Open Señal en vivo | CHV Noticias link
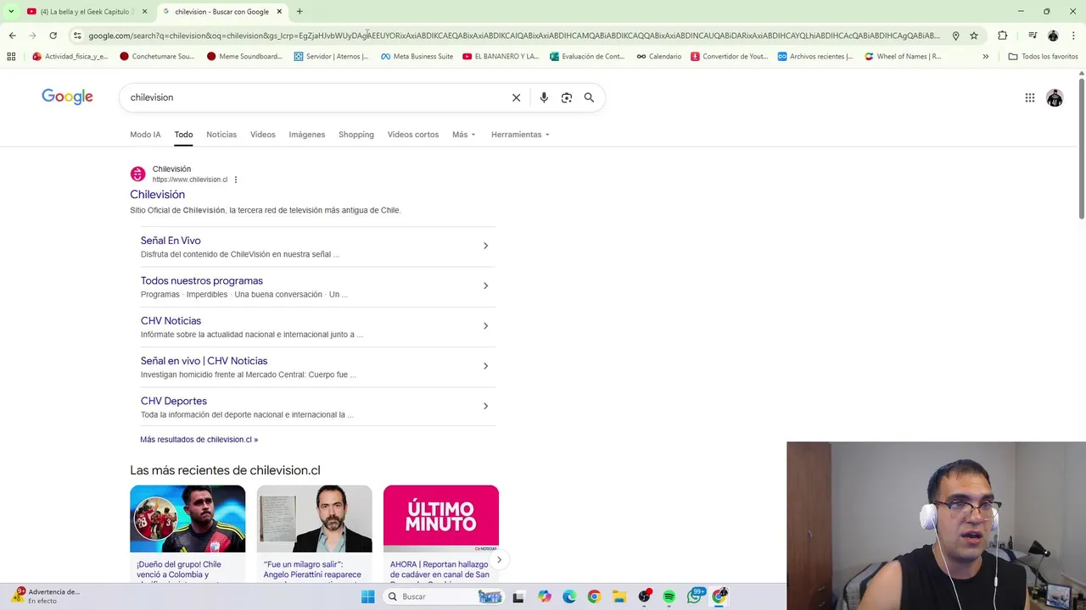The height and width of the screenshot is (610, 1086). click(x=204, y=361)
